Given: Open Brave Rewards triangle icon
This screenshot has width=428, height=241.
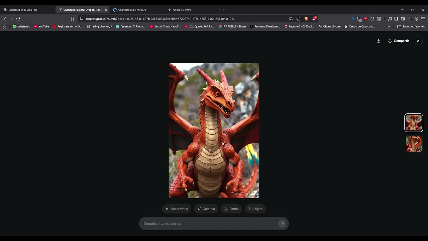Looking at the screenshot, I should (314, 19).
